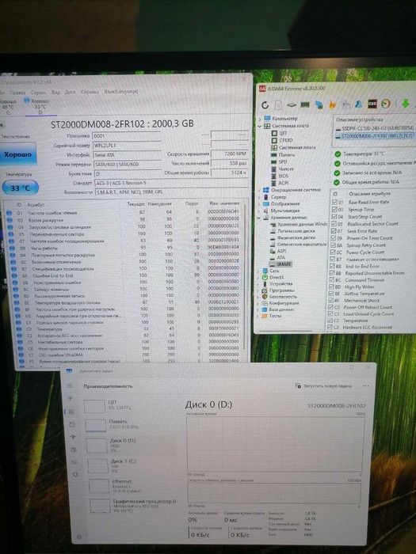This screenshot has width=416, height=554.
Task: Click the AIDA64 Report page icon
Action: point(278,104)
